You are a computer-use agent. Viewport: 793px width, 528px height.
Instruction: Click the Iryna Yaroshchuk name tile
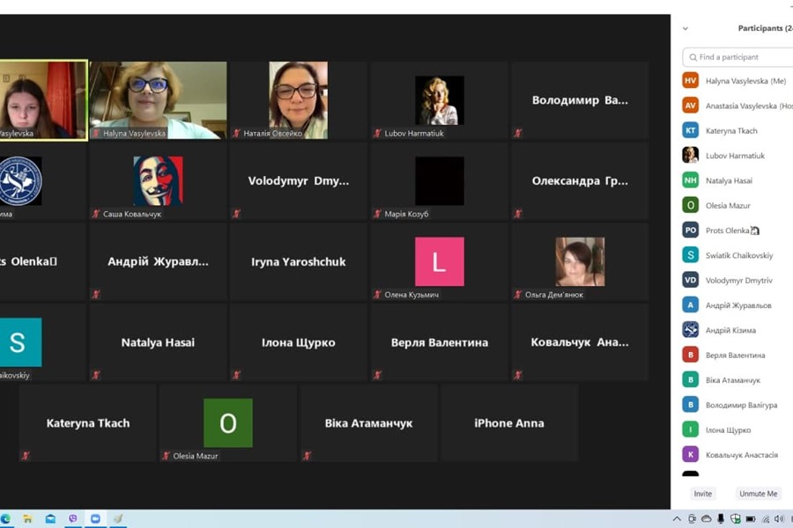[299, 261]
